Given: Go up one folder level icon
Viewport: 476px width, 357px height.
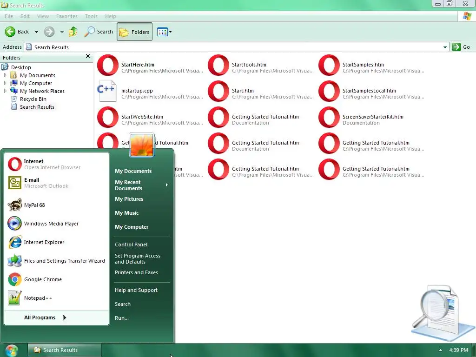Looking at the screenshot, I should [x=73, y=32].
